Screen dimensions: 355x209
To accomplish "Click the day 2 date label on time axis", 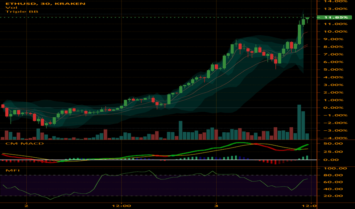I will coord(27,206).
